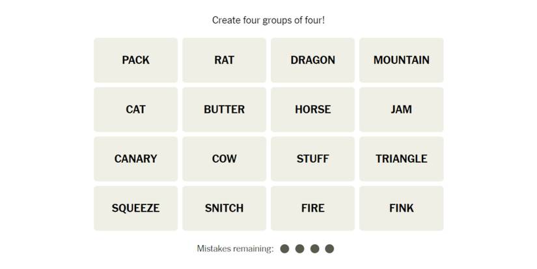This screenshot has height=269, width=537.
Task: Select the SNITCH tile
Action: point(224,208)
